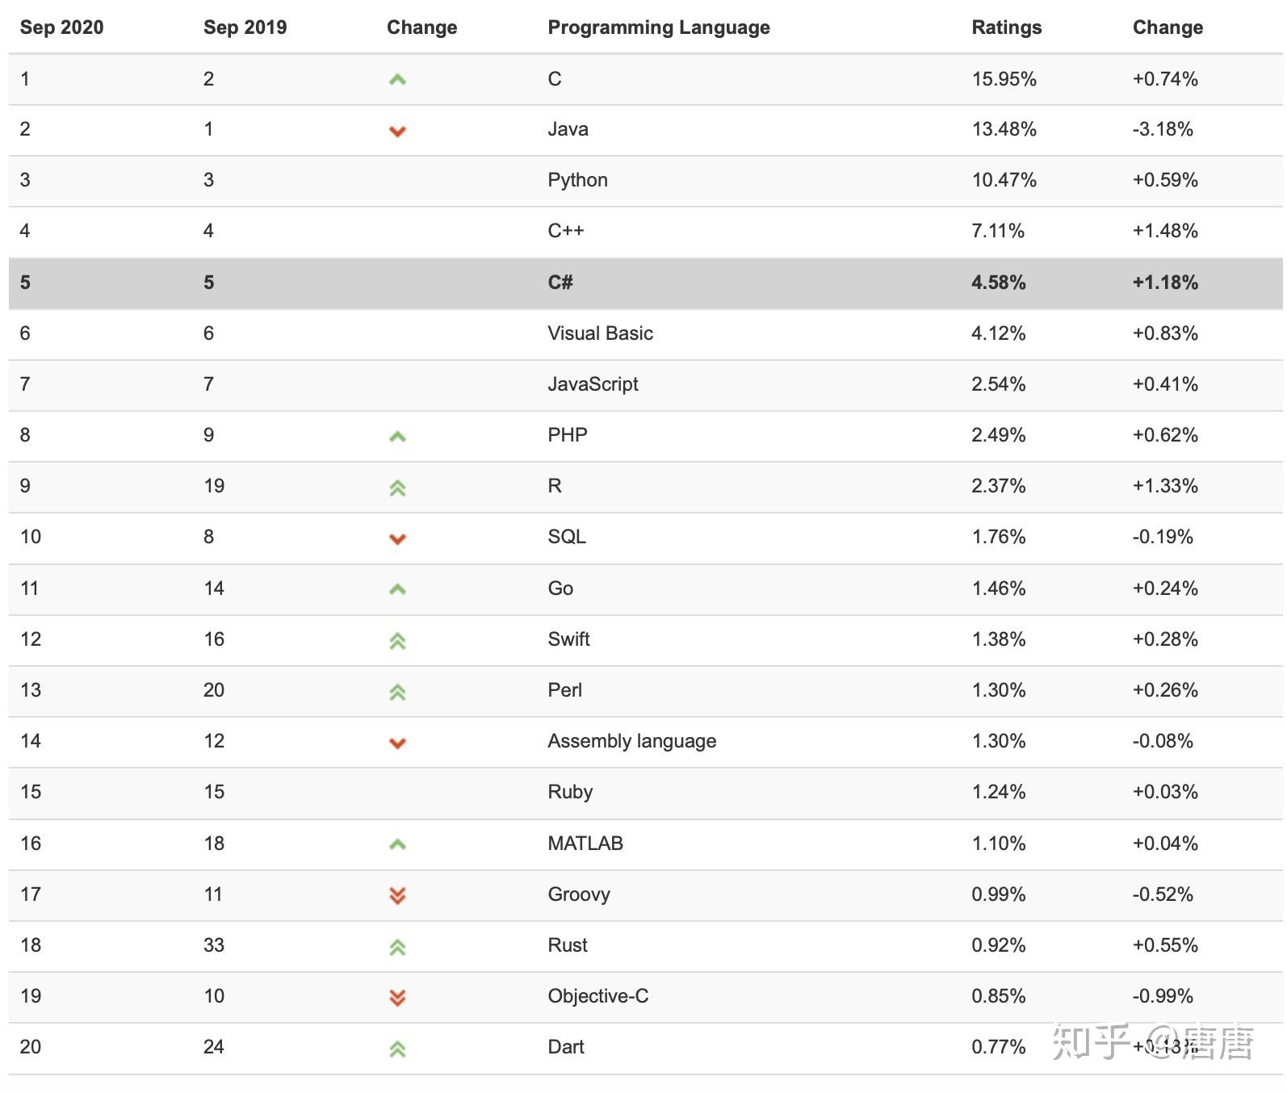Click the green up arrow in the MATLAB row
Image resolution: width=1287 pixels, height=1093 pixels.
click(x=396, y=844)
